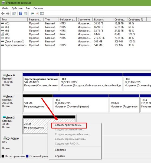Select Свойства in the context menu
The width and height of the screenshot is (151, 163).
coord(60,150)
